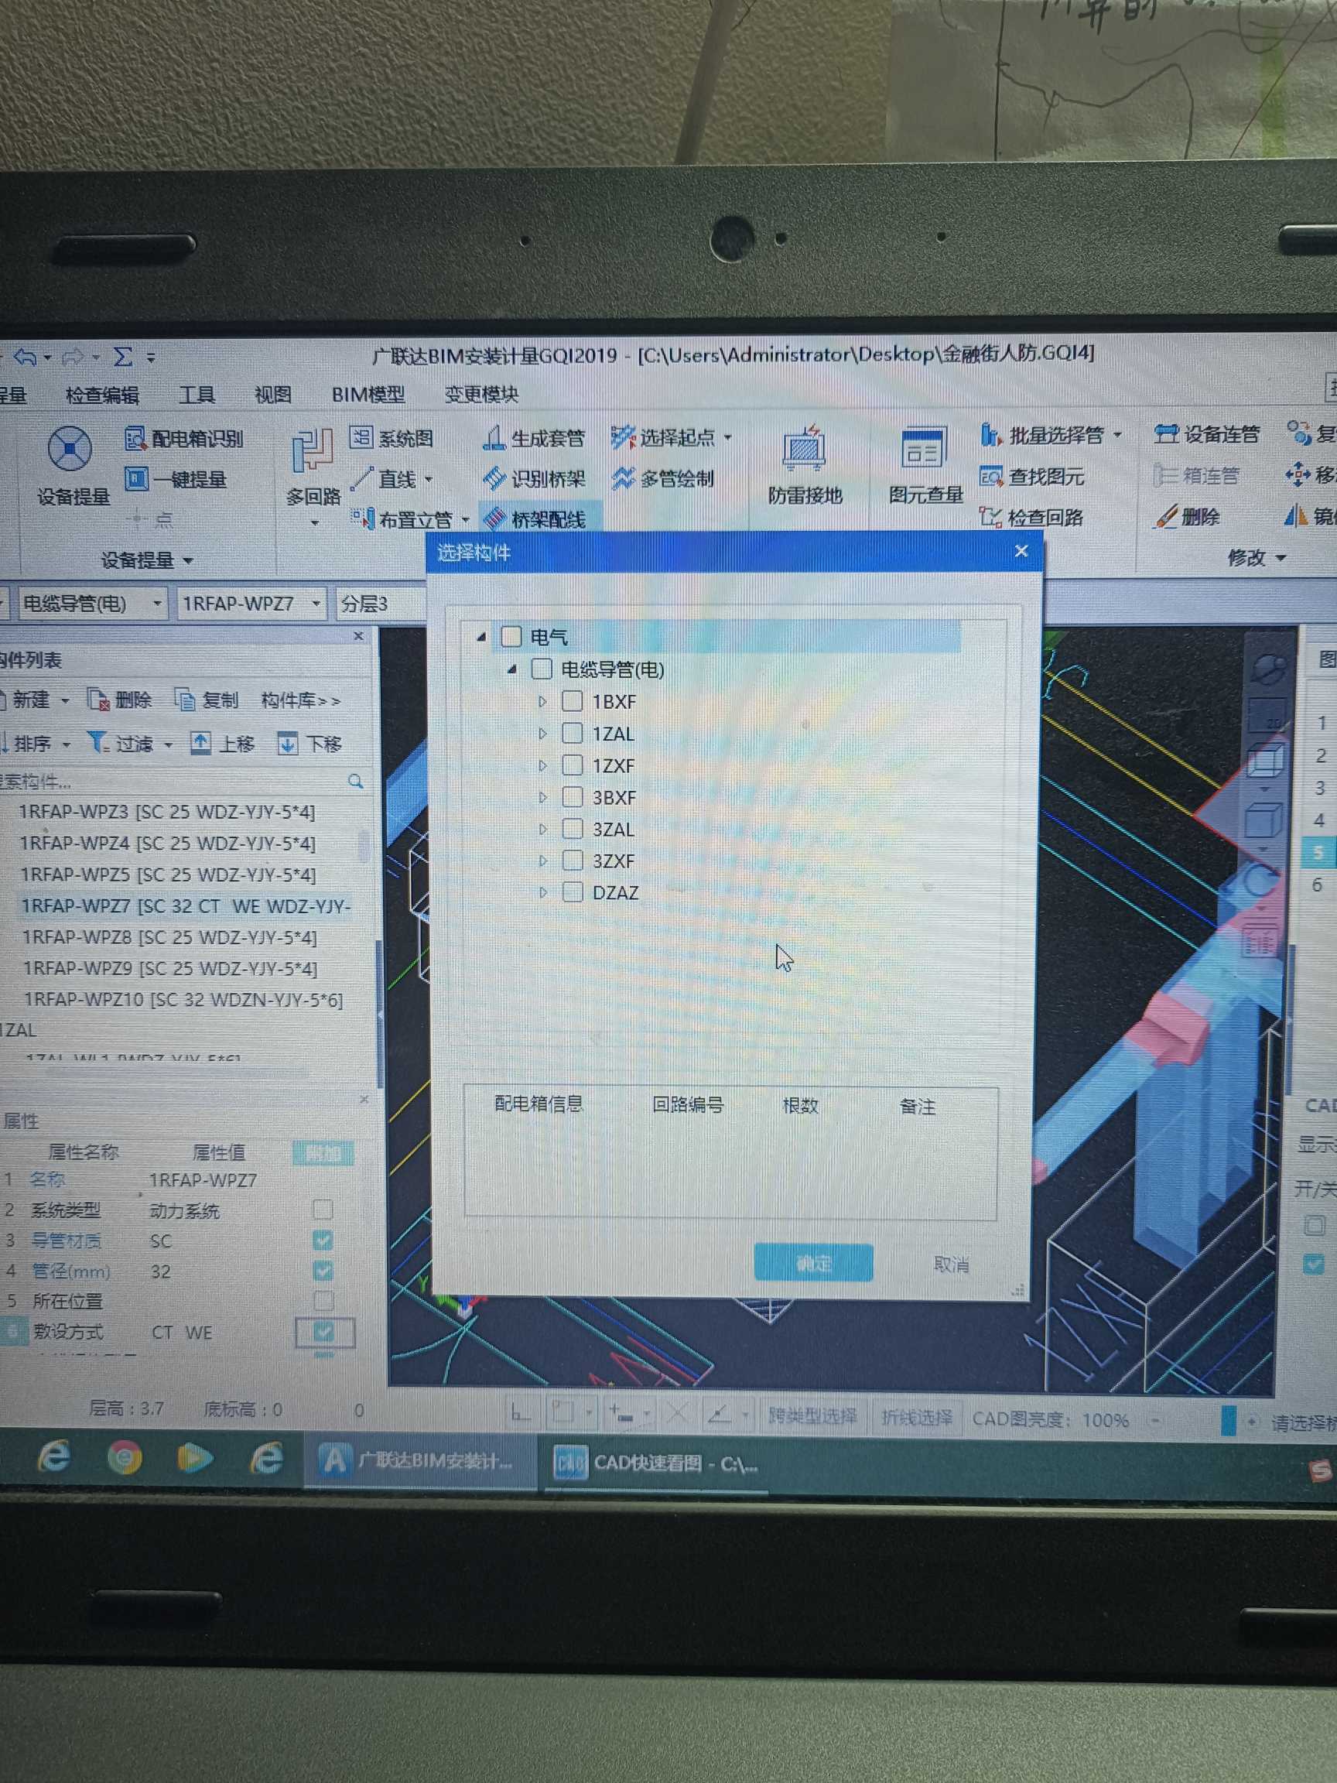Click 取消 in the 选择构件 dialog
1337x1783 pixels.
point(951,1264)
